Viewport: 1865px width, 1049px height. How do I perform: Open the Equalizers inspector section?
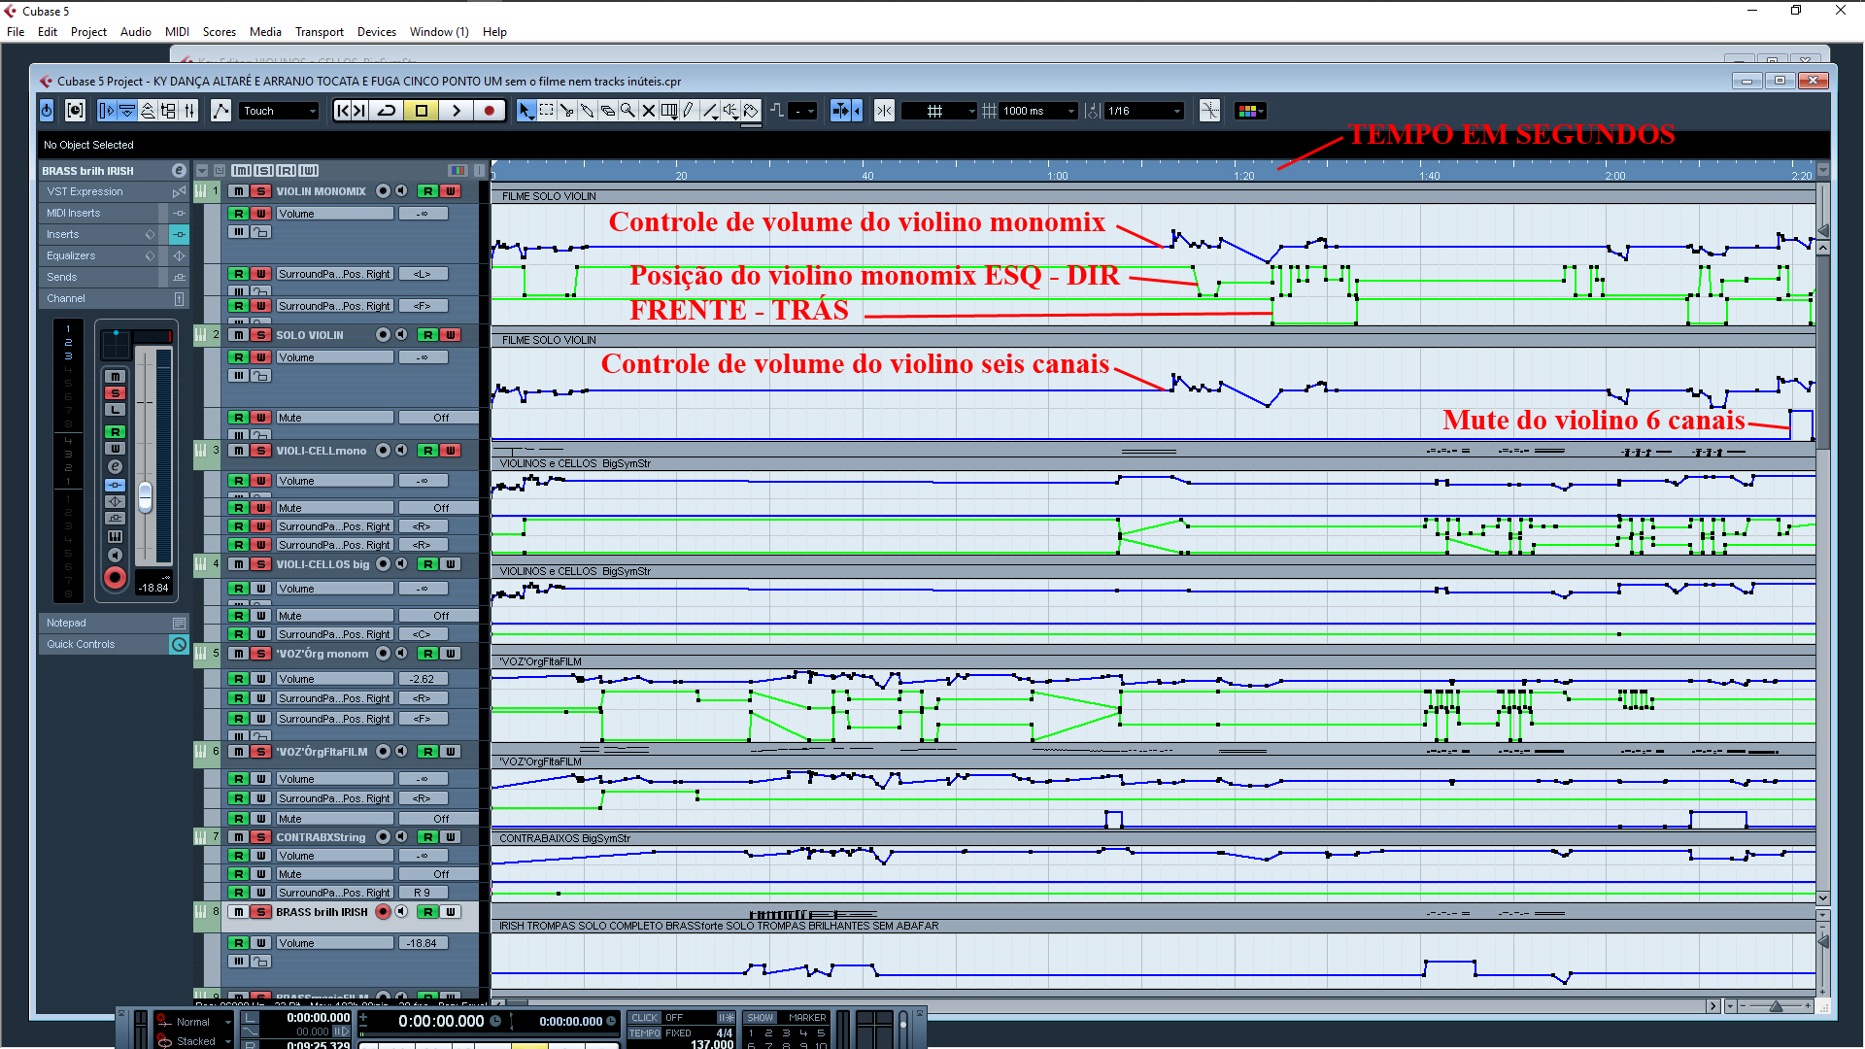point(72,255)
